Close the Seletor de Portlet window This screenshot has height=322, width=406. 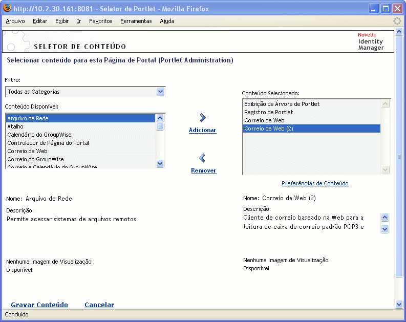point(397,9)
